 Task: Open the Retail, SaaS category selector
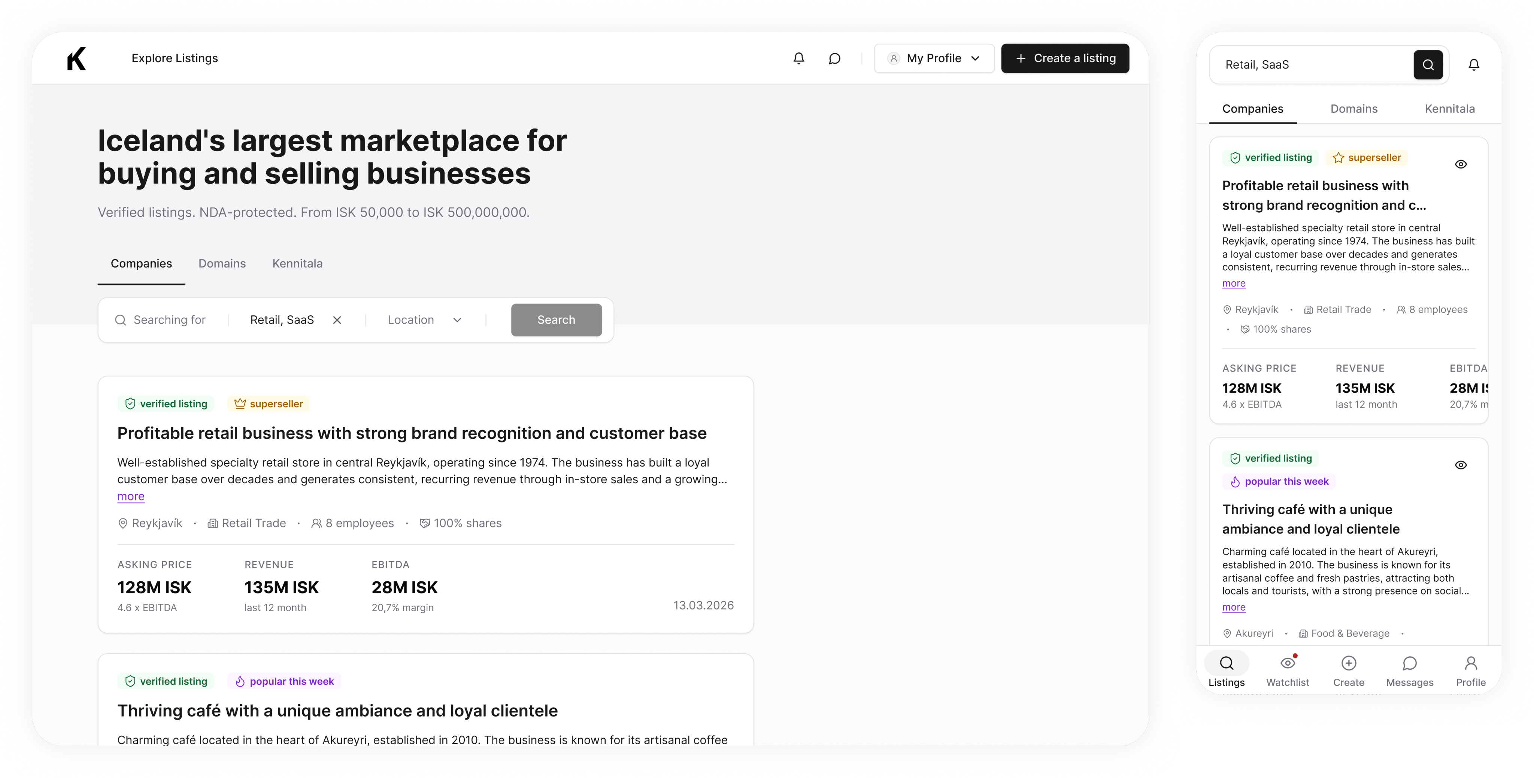click(x=282, y=320)
